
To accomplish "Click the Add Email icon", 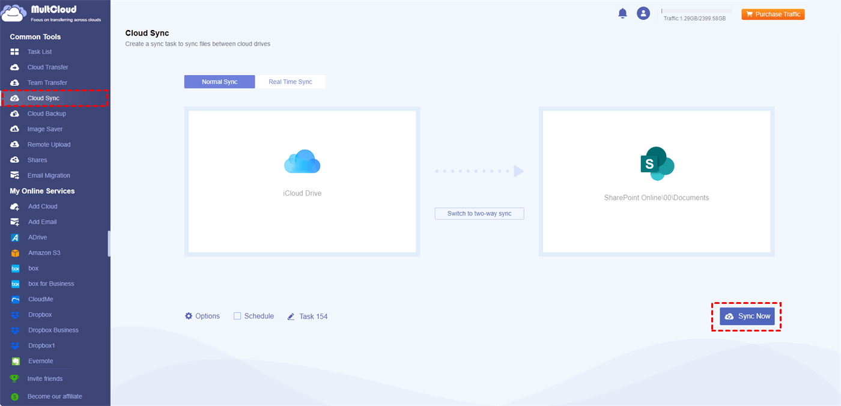I will (15, 222).
